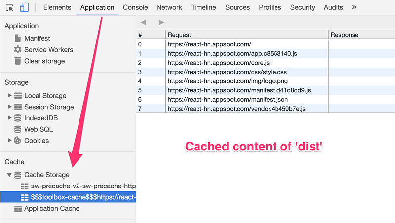Switch to the Console tab
Image resolution: width=395 pixels, height=223 pixels.
(x=135, y=7)
